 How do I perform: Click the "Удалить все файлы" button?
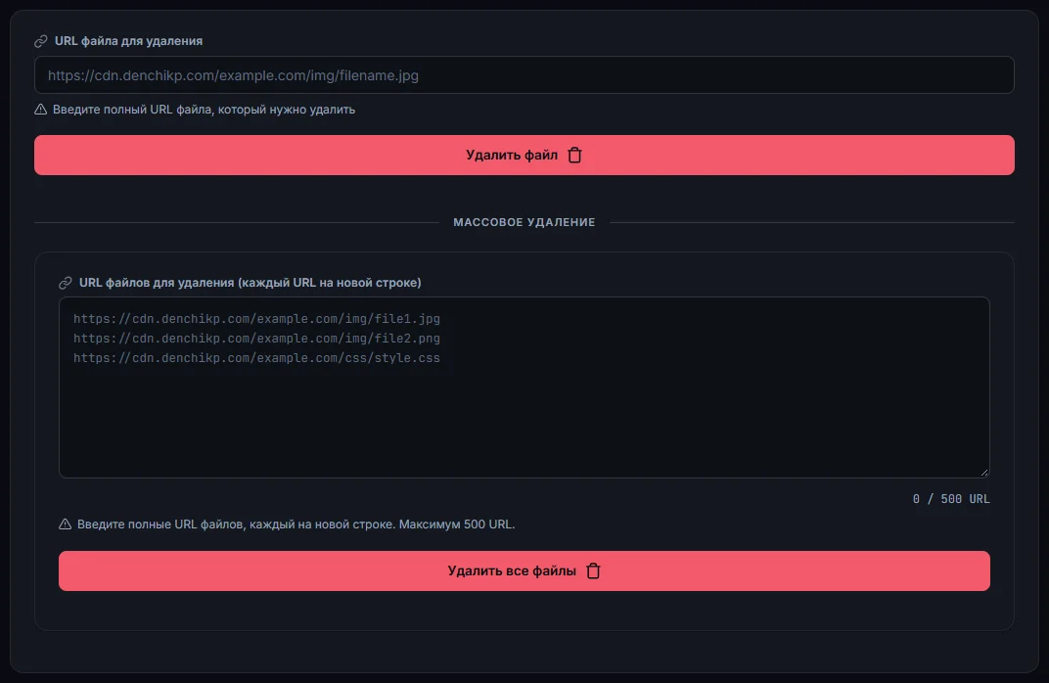click(524, 570)
